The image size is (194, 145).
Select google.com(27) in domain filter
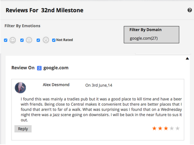pos(144,38)
